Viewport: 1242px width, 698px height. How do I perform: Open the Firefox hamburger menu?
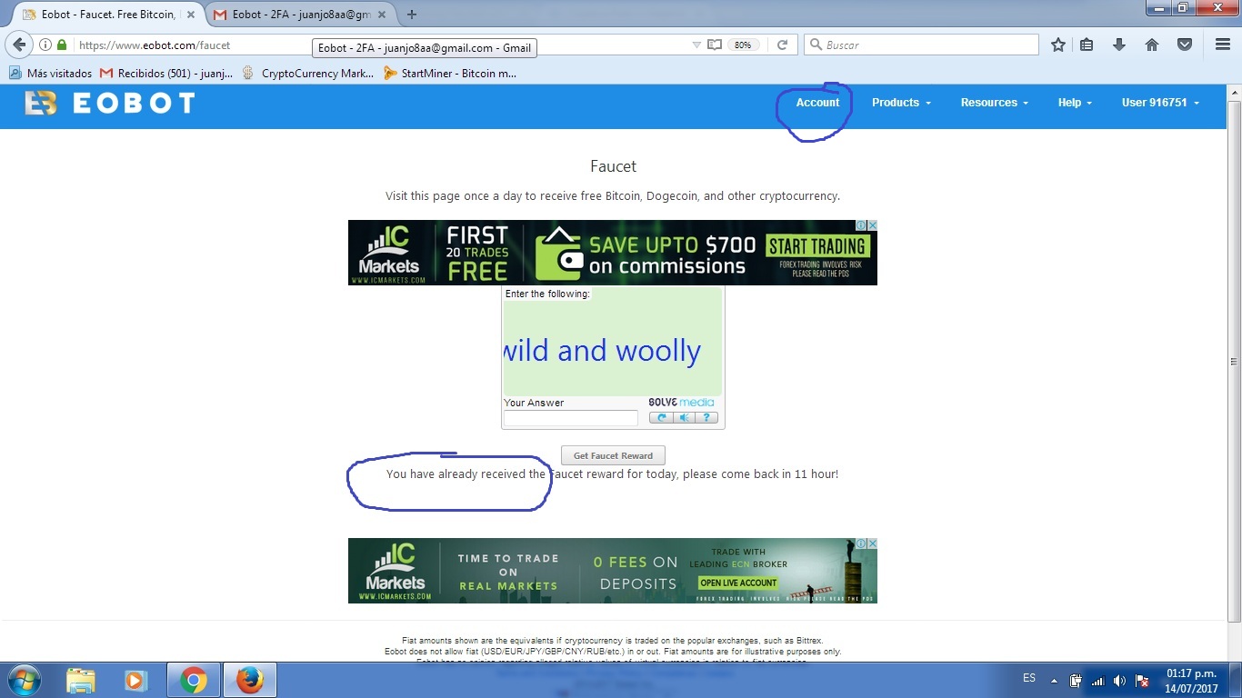pyautogui.click(x=1223, y=45)
